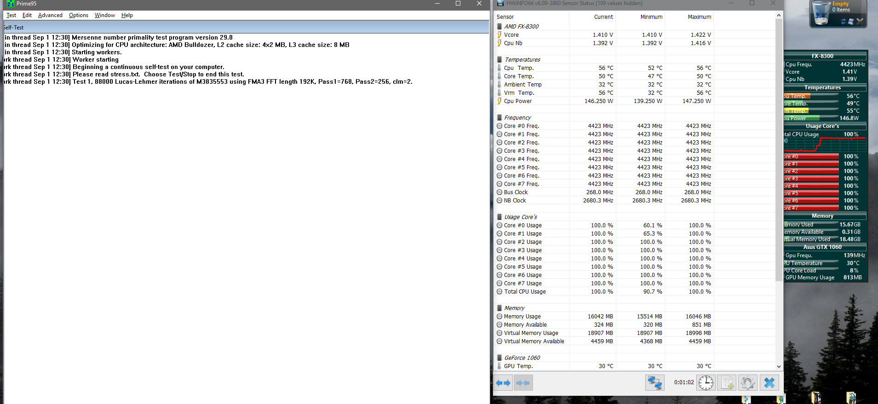
Task: Click the Memory Used value 15.67GB in gadget
Action: (x=849, y=225)
